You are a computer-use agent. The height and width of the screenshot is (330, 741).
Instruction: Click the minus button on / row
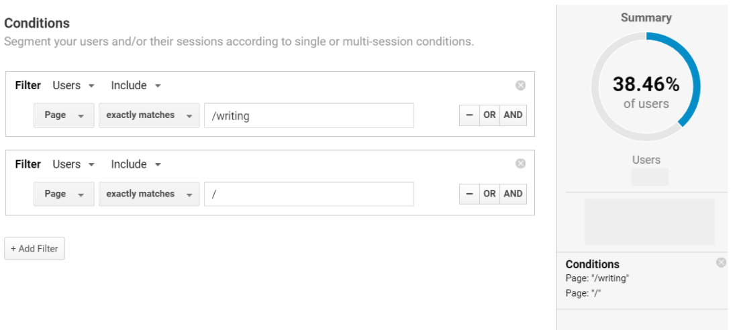[469, 194]
